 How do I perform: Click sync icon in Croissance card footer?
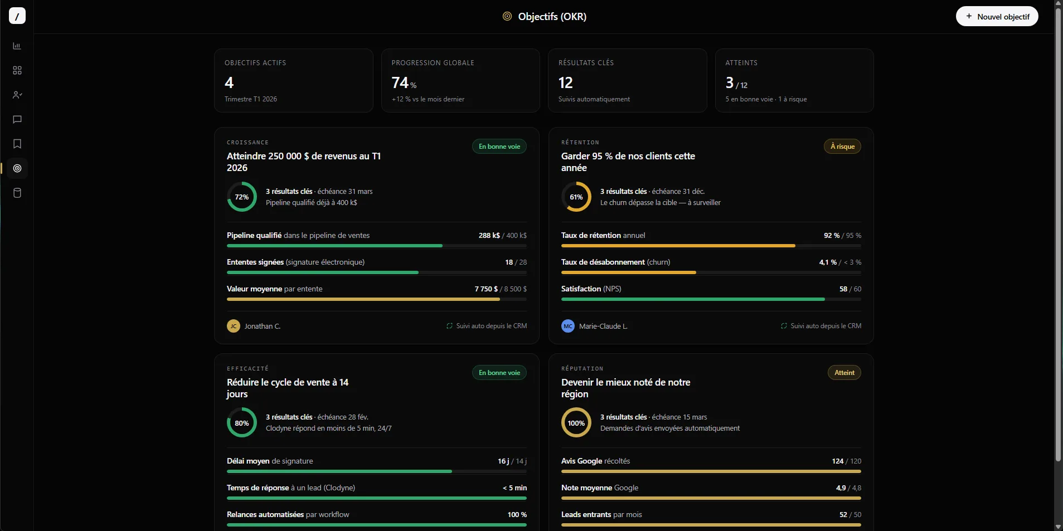[449, 326]
